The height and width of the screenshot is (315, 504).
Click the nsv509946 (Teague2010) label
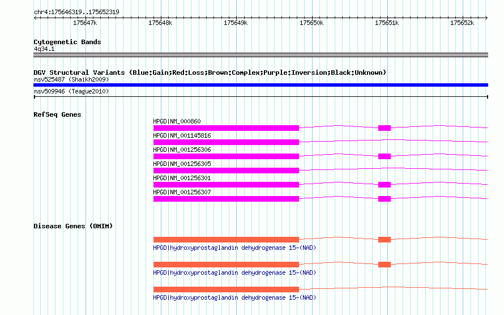71,91
